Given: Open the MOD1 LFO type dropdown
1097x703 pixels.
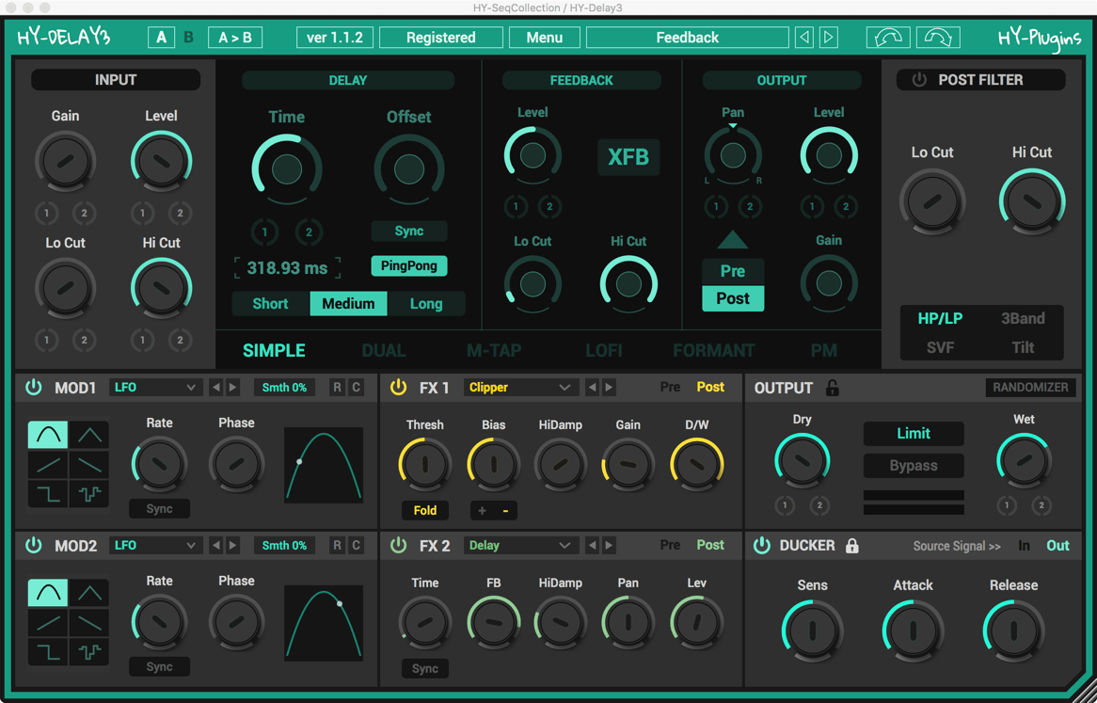Looking at the screenshot, I should tap(154, 388).
